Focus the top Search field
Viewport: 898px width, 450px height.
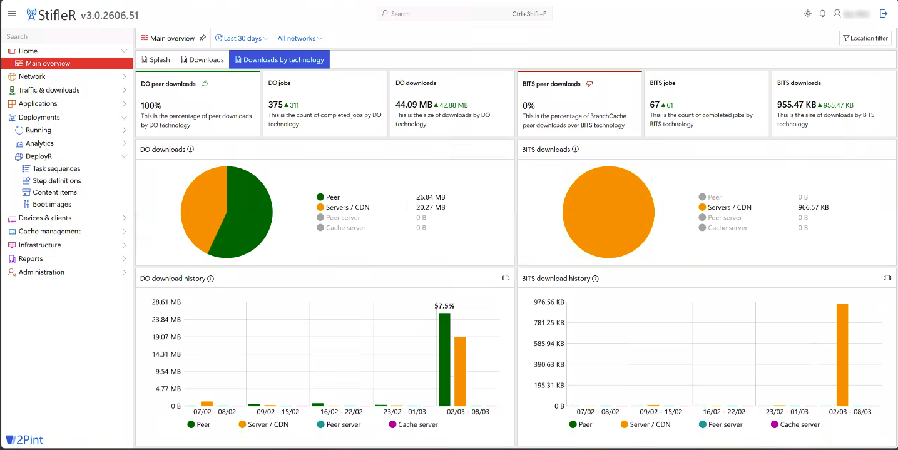[464, 14]
